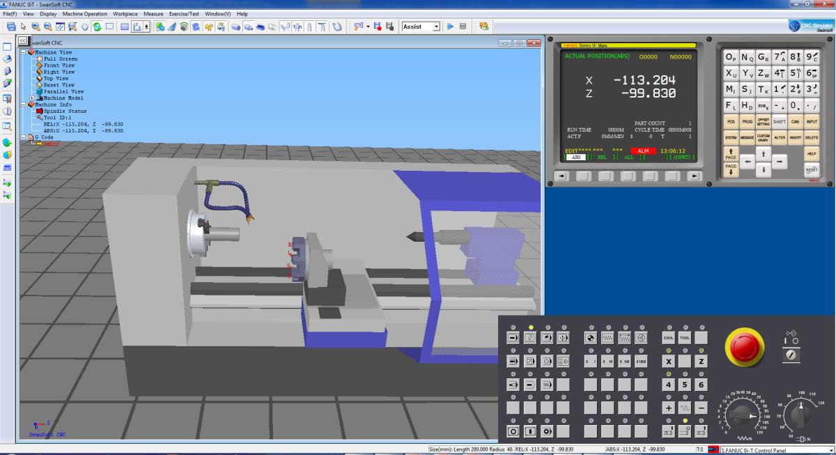Click the blue play run icon in toolbar
This screenshot has width=836, height=455.
(450, 26)
